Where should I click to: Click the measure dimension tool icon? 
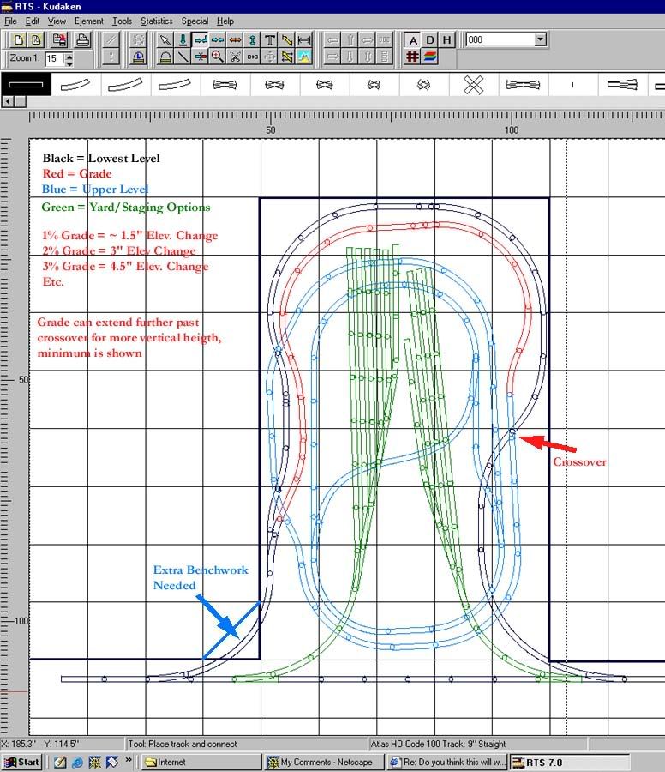tap(304, 39)
